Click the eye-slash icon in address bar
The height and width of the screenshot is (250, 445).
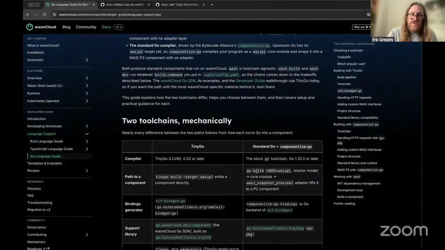click(x=369, y=15)
